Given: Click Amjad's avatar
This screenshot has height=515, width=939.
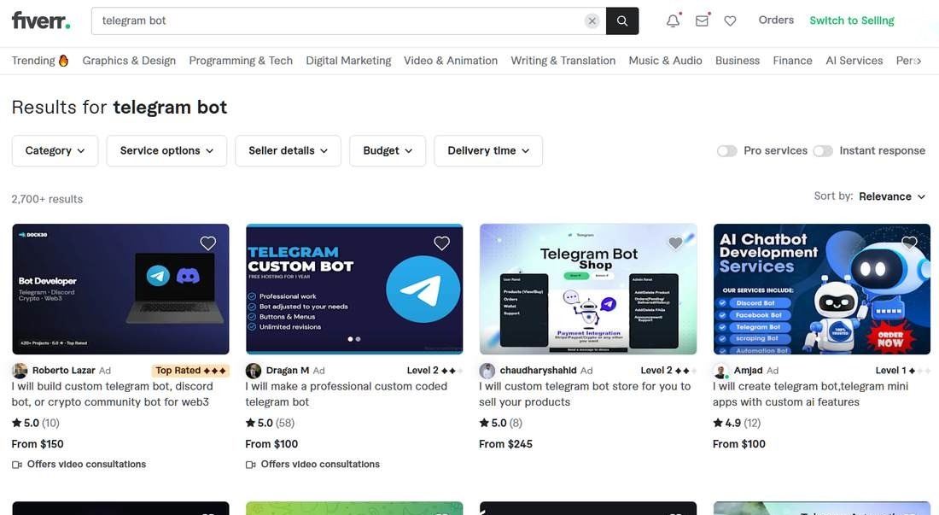Looking at the screenshot, I should pyautogui.click(x=720, y=371).
